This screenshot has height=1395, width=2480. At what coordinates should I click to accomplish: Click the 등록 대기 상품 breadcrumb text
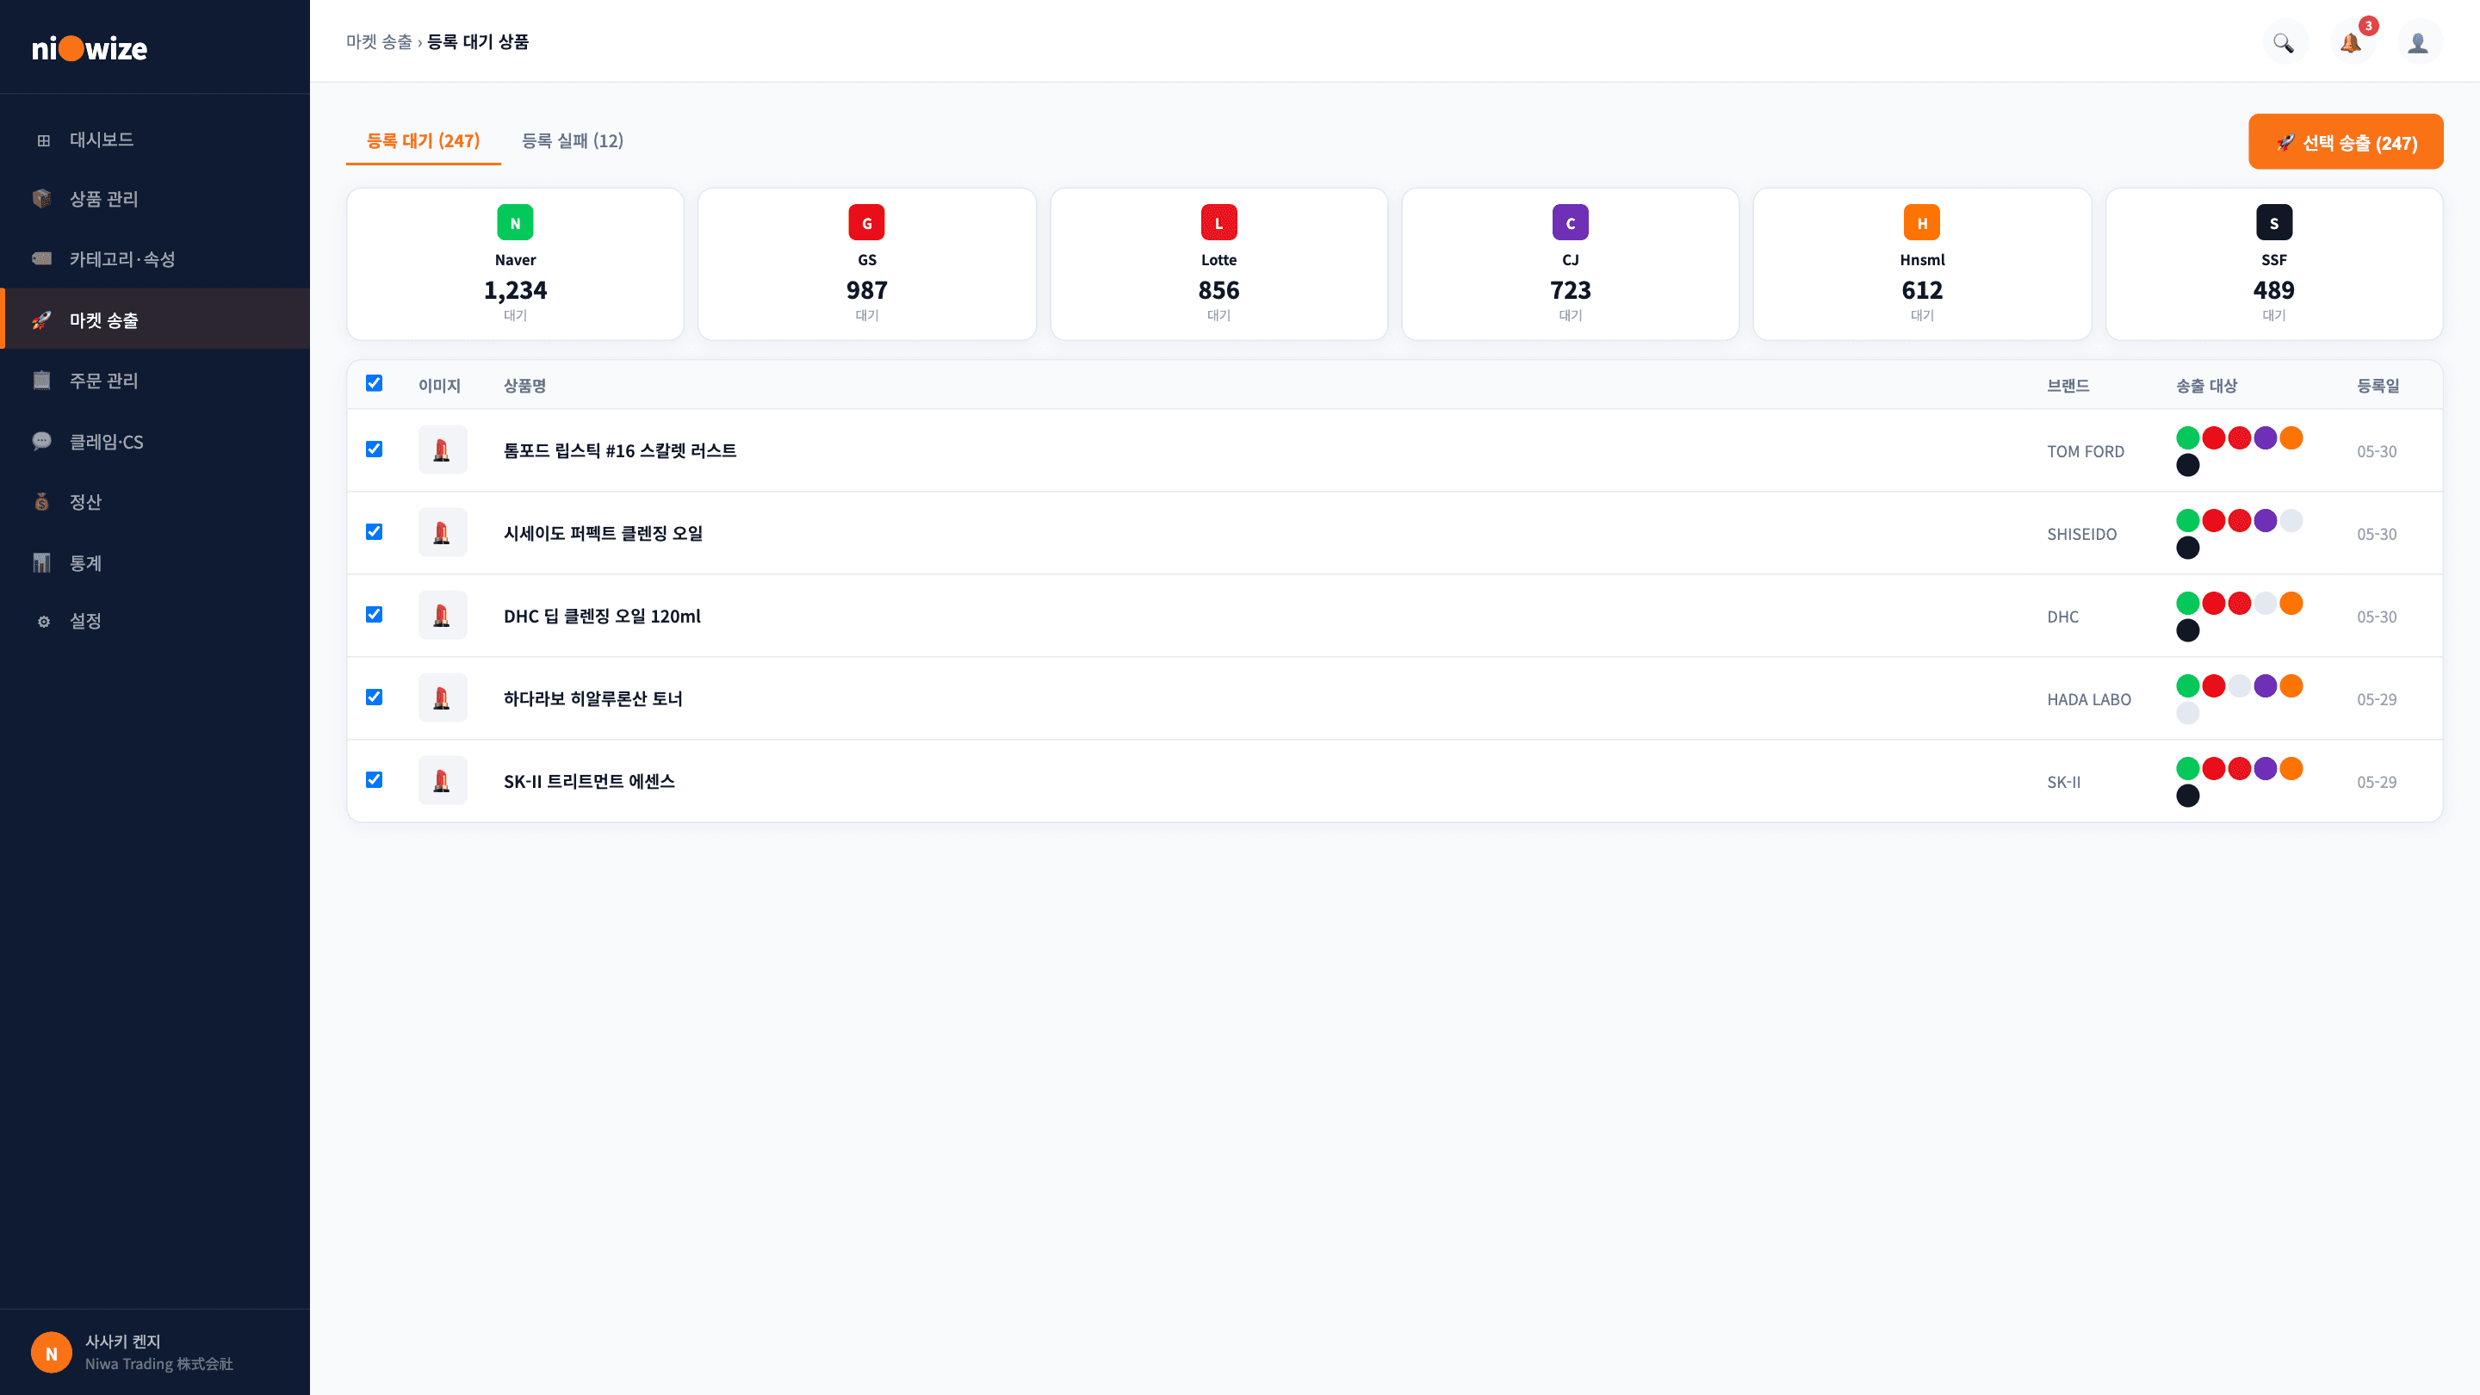click(x=479, y=41)
